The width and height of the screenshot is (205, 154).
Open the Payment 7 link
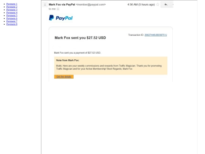tap(12, 21)
